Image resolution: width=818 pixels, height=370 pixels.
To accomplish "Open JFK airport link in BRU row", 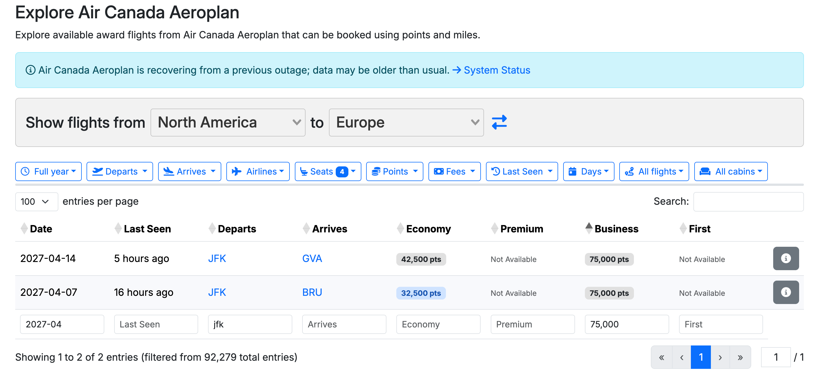I will click(217, 292).
